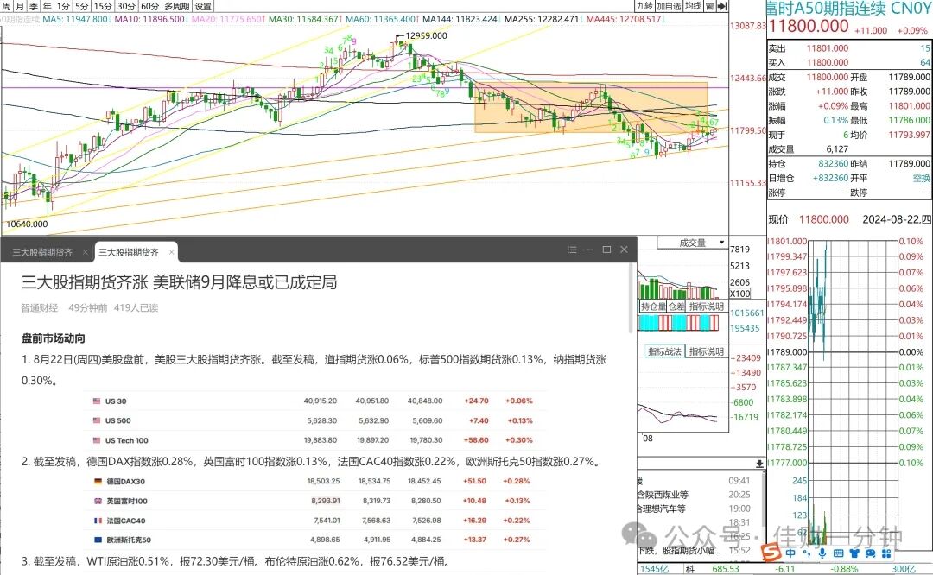933x575 pixels.
Task: Click the Sogou microphone voice input icon
Action: coord(822,553)
